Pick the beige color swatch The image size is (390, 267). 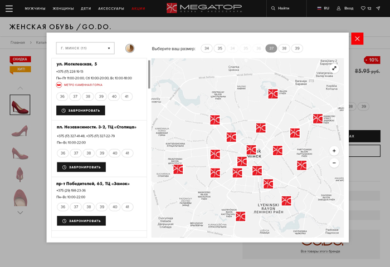(x=130, y=48)
